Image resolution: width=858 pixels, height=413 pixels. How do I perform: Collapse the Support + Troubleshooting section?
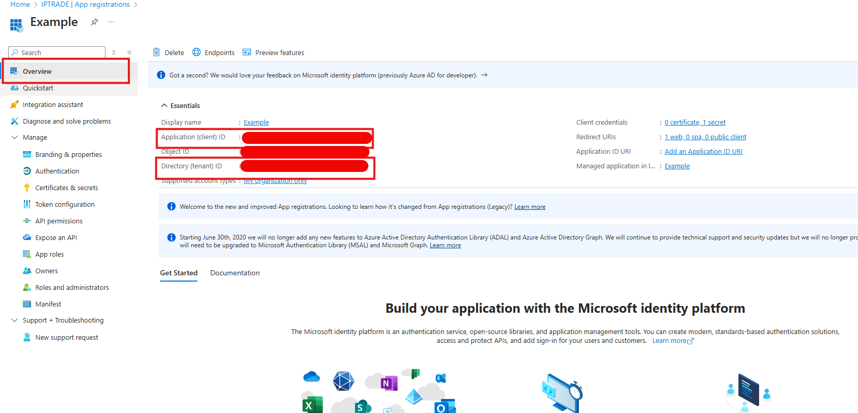(15, 321)
